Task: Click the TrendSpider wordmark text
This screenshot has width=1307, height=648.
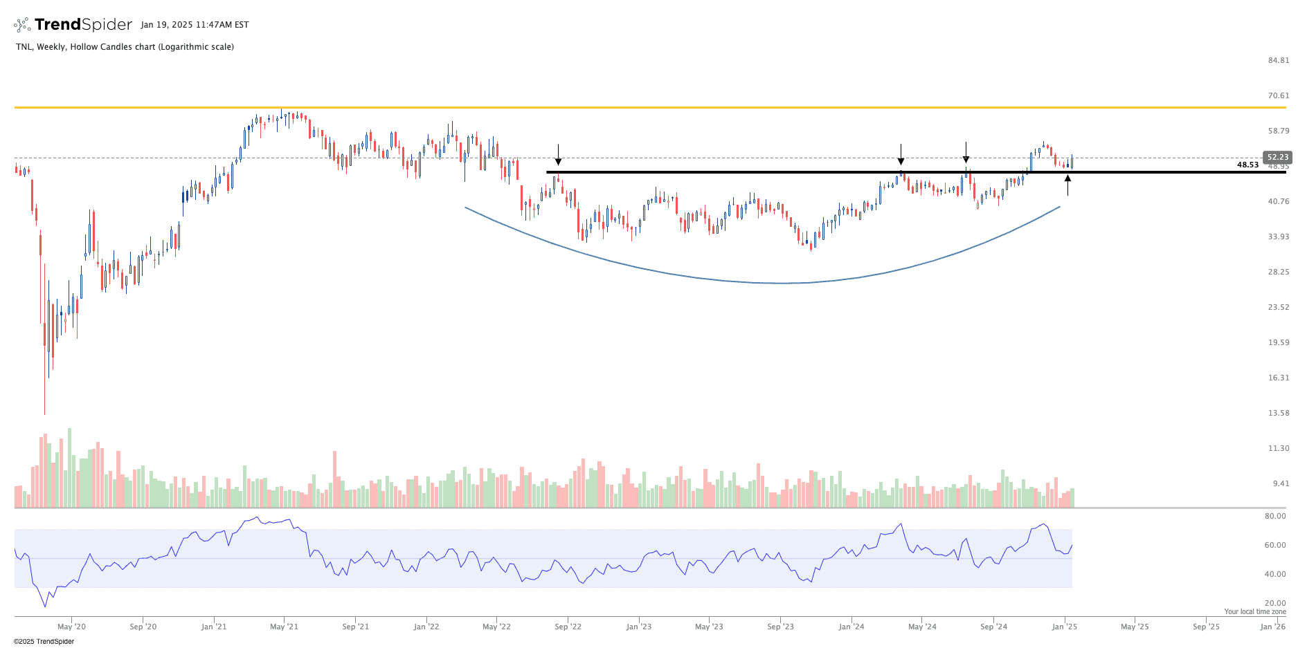Action: 83,25
